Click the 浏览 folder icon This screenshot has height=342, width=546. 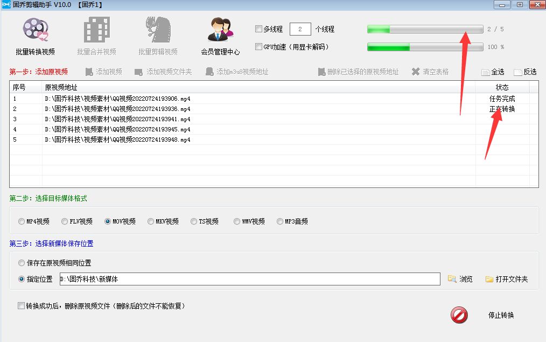click(452, 279)
